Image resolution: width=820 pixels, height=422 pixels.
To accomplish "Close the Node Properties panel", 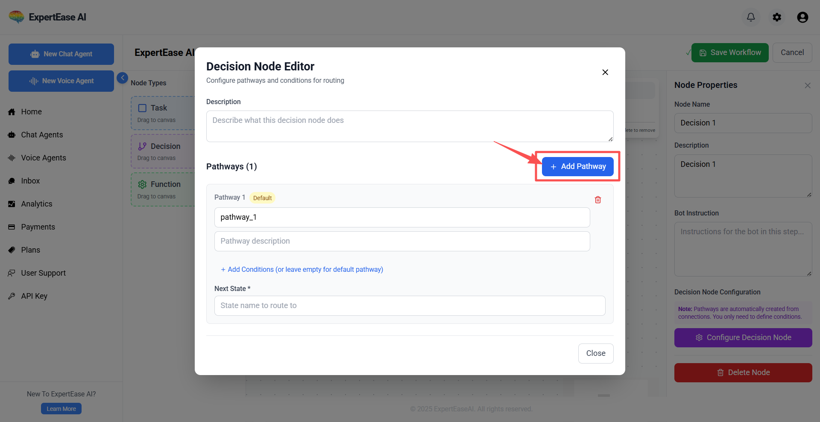I will (807, 85).
